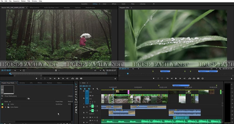This screenshot has width=234, height=124.
Task: Export frame from Program monitor
Action: (x=198, y=78)
